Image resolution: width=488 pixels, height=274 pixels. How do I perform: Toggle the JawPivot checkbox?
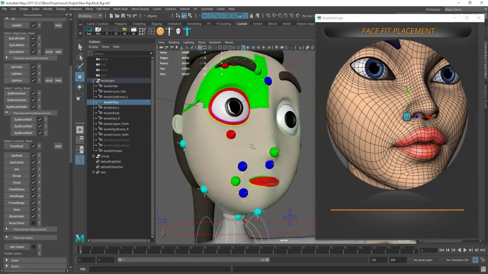(x=33, y=156)
